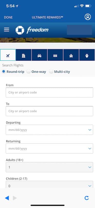Reload page with the refresh icon
The height and width of the screenshot is (208, 95).
pos(87,198)
